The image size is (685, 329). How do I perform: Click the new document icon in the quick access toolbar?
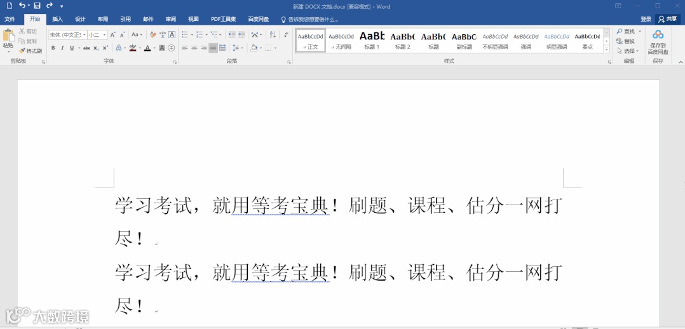pos(9,6)
